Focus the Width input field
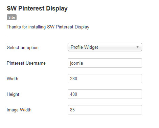The height and width of the screenshot is (128, 159). [105, 79]
